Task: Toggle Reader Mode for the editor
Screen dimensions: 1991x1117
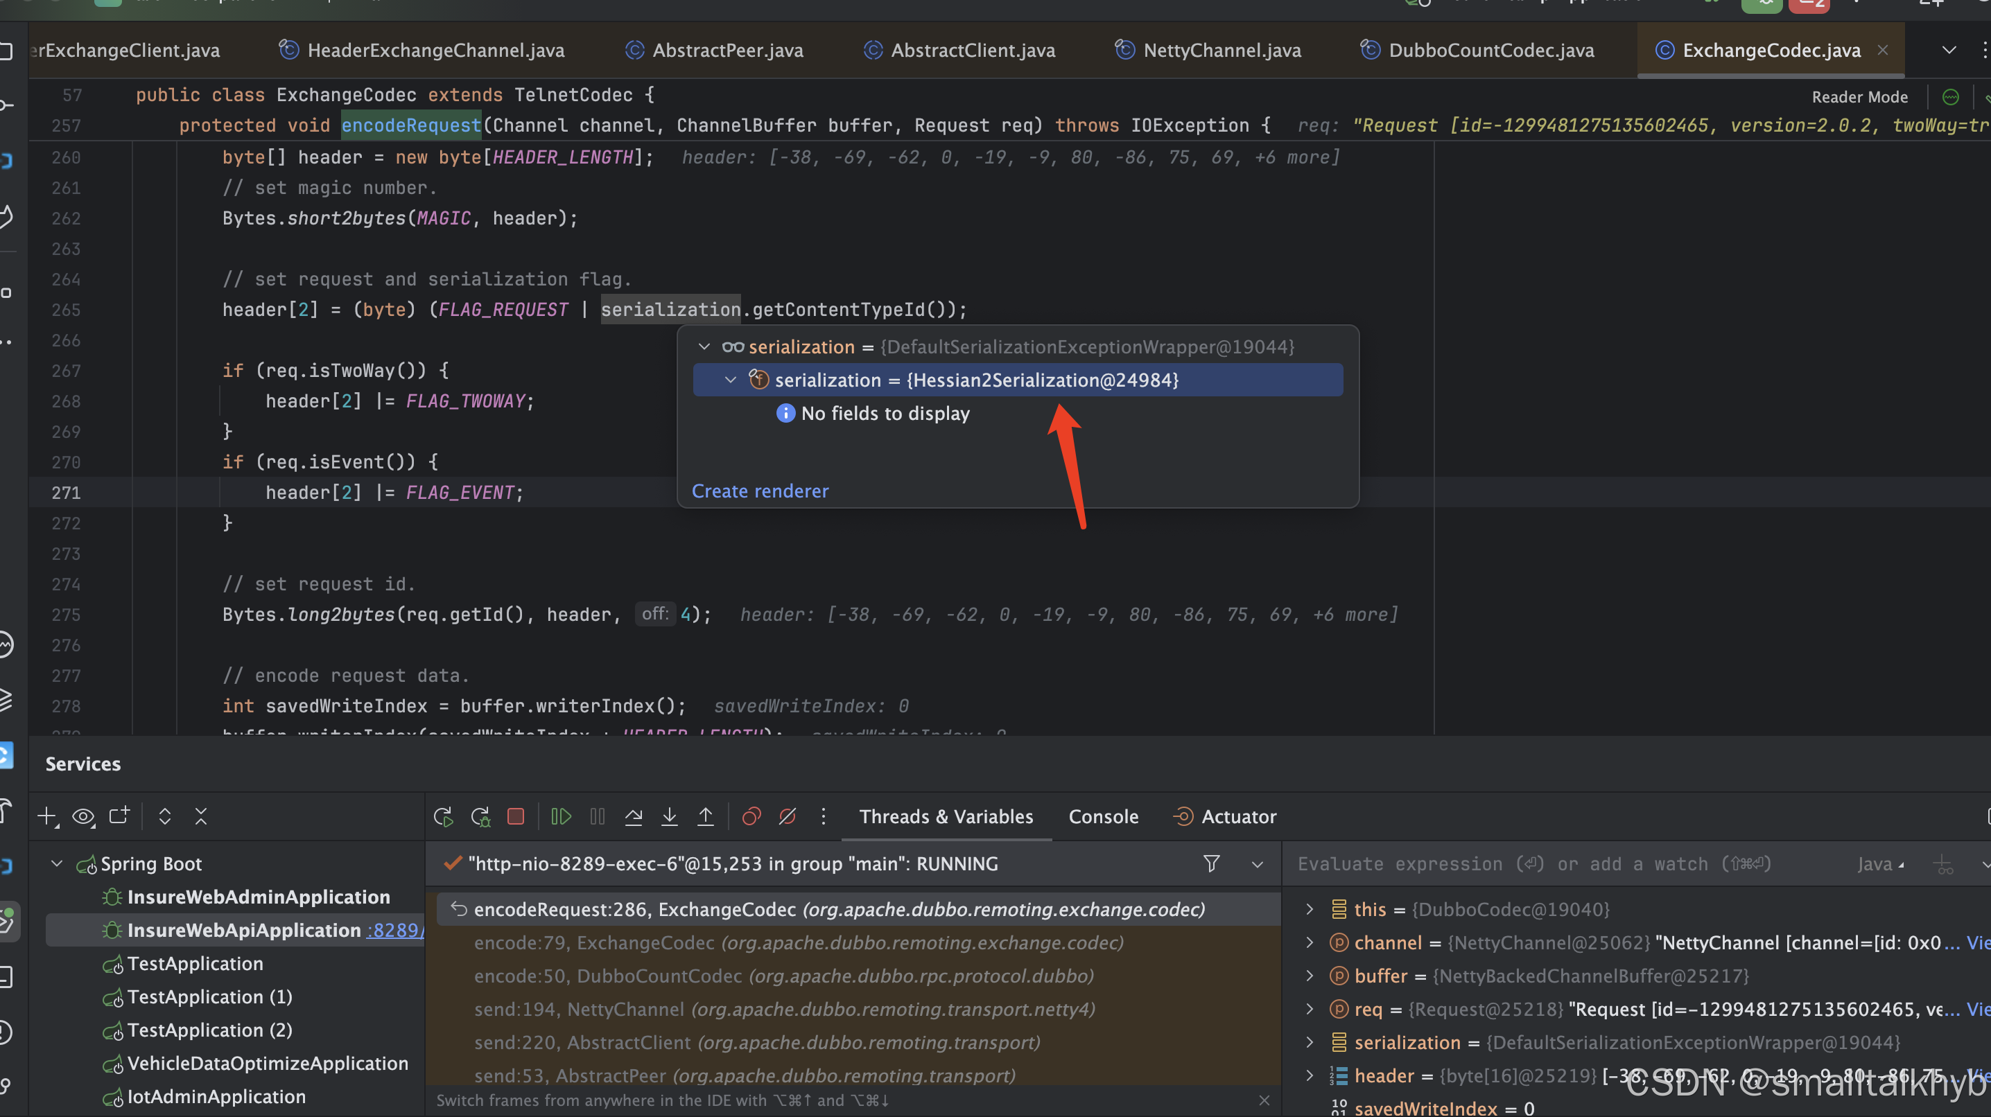Action: click(x=1859, y=96)
